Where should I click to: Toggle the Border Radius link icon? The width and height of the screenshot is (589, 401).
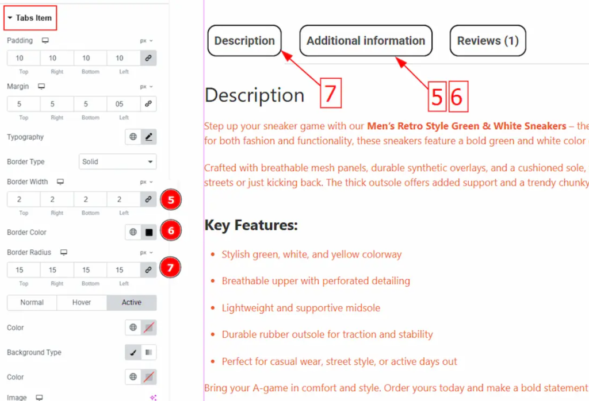[148, 270]
